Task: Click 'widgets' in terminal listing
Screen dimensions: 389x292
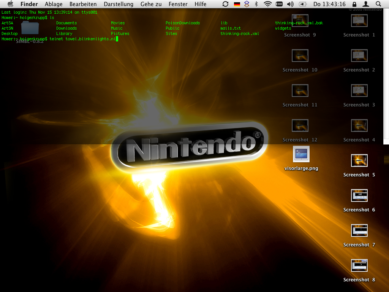Action: coord(283,28)
